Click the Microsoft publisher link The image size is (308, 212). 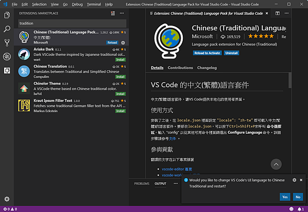point(202,36)
